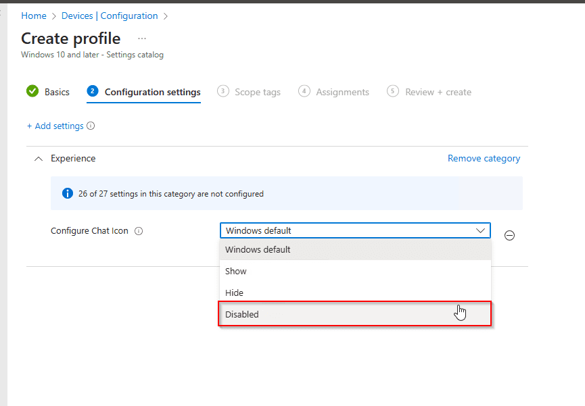This screenshot has height=406, width=585.
Task: Click info icon next to Configure Chat Icon
Action: pyautogui.click(x=139, y=231)
